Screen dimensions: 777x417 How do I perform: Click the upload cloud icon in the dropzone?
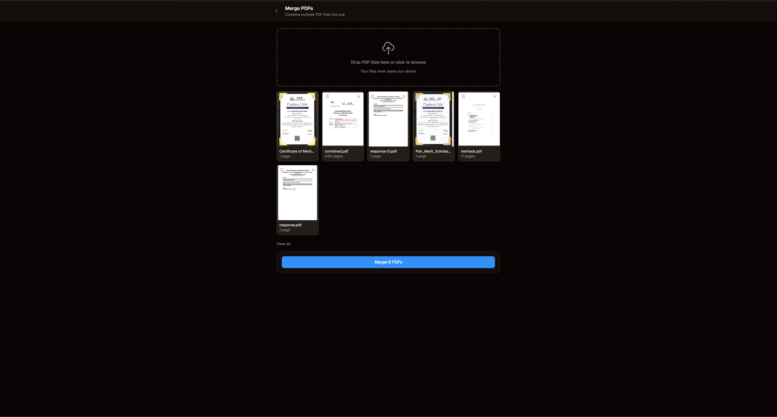[x=388, y=48]
